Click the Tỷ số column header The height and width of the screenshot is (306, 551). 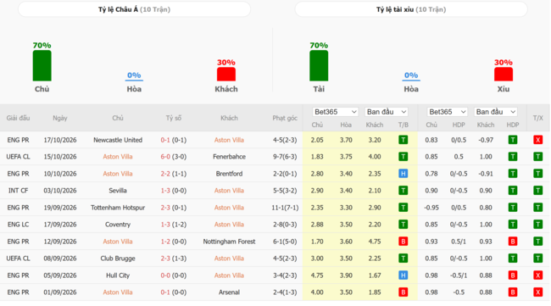click(174, 118)
